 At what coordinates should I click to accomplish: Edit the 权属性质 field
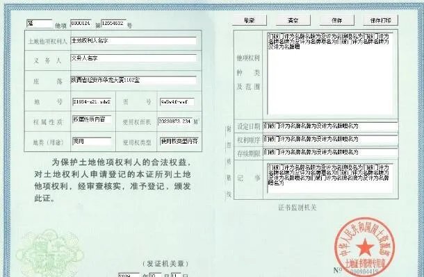pos(92,119)
